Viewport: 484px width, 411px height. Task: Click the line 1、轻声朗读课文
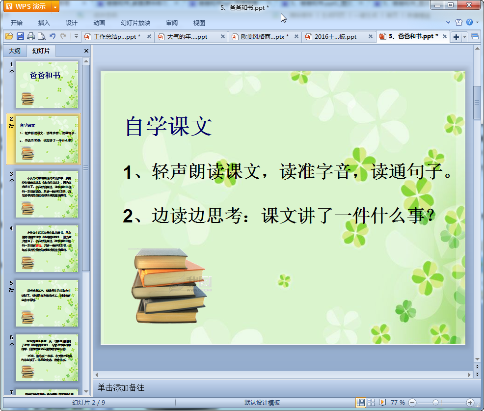click(288, 172)
